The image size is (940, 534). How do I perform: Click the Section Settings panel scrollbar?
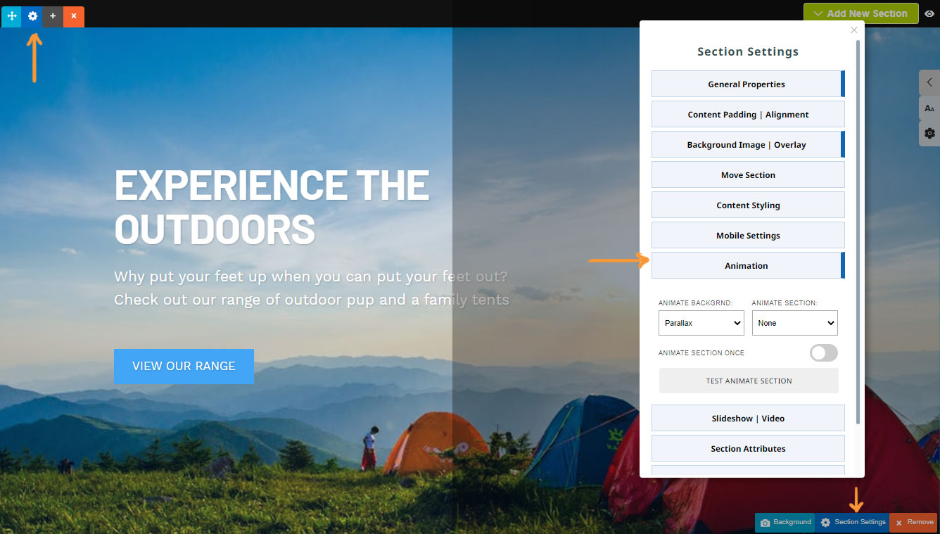(x=857, y=232)
